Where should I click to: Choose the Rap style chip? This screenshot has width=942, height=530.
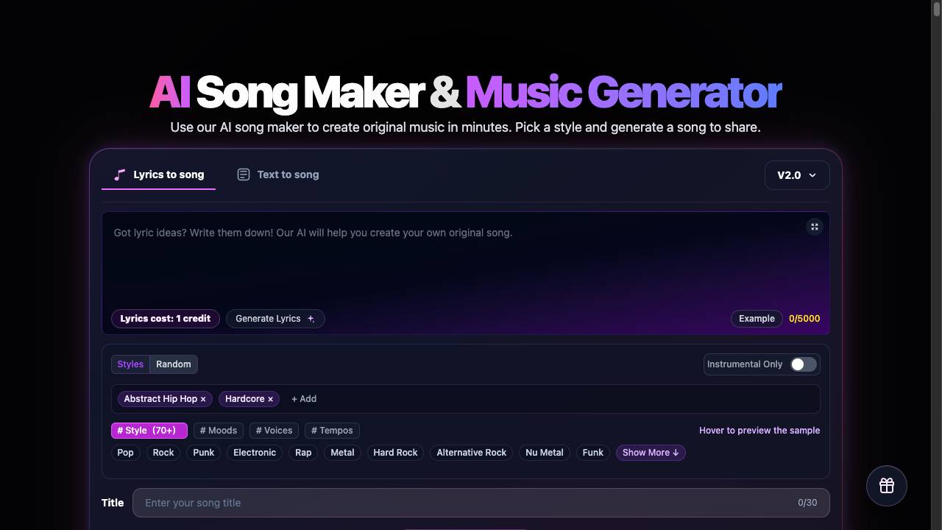click(303, 453)
